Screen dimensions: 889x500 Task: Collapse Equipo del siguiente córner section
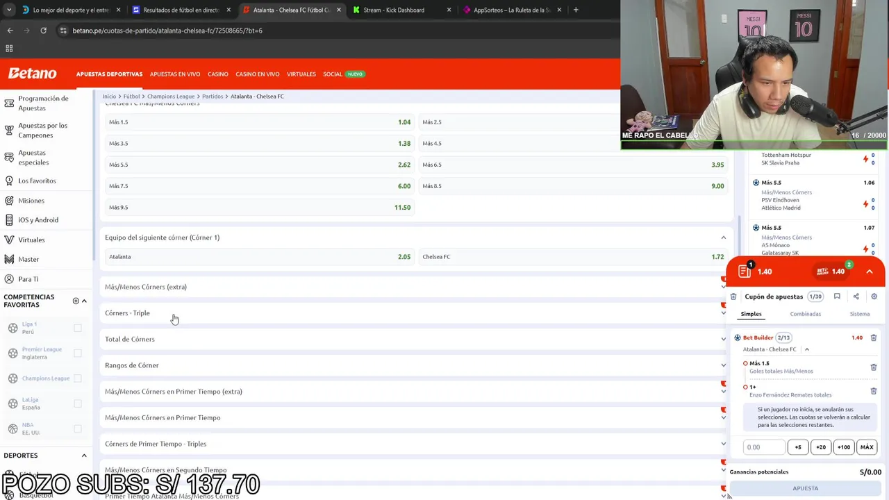click(x=723, y=237)
